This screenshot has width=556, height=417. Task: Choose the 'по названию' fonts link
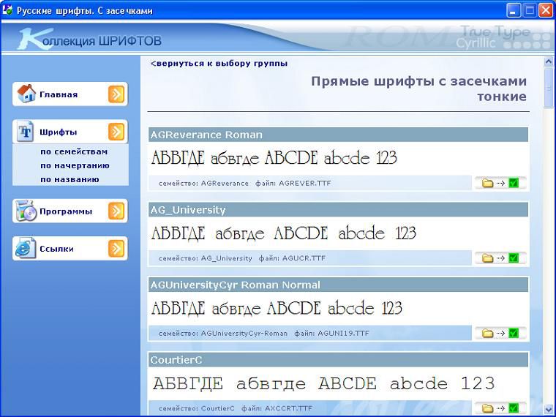click(69, 179)
